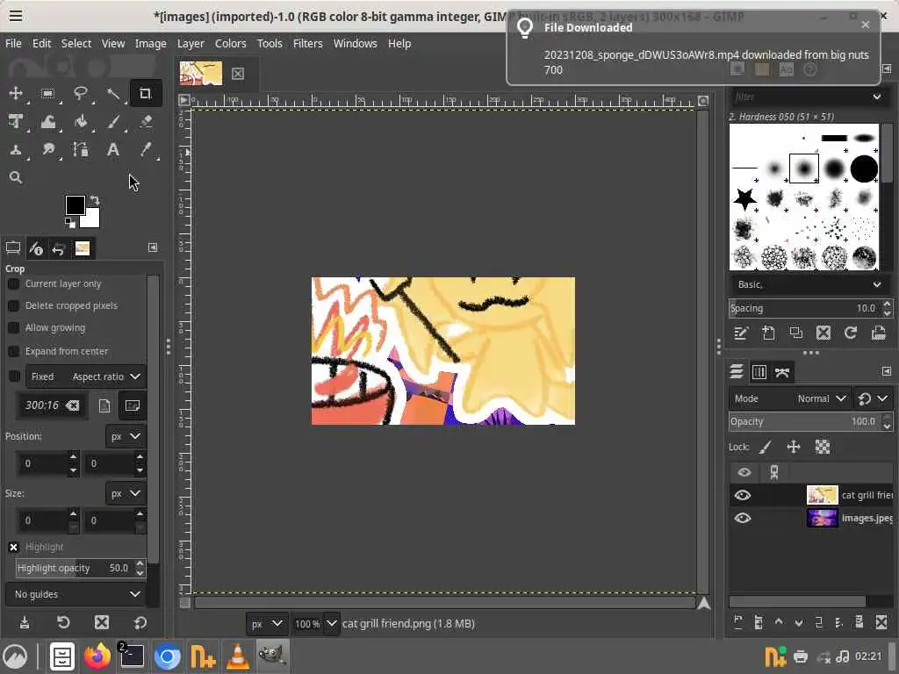Select the Eraser tool
Screen dimensions: 899x674
pyautogui.click(x=146, y=121)
